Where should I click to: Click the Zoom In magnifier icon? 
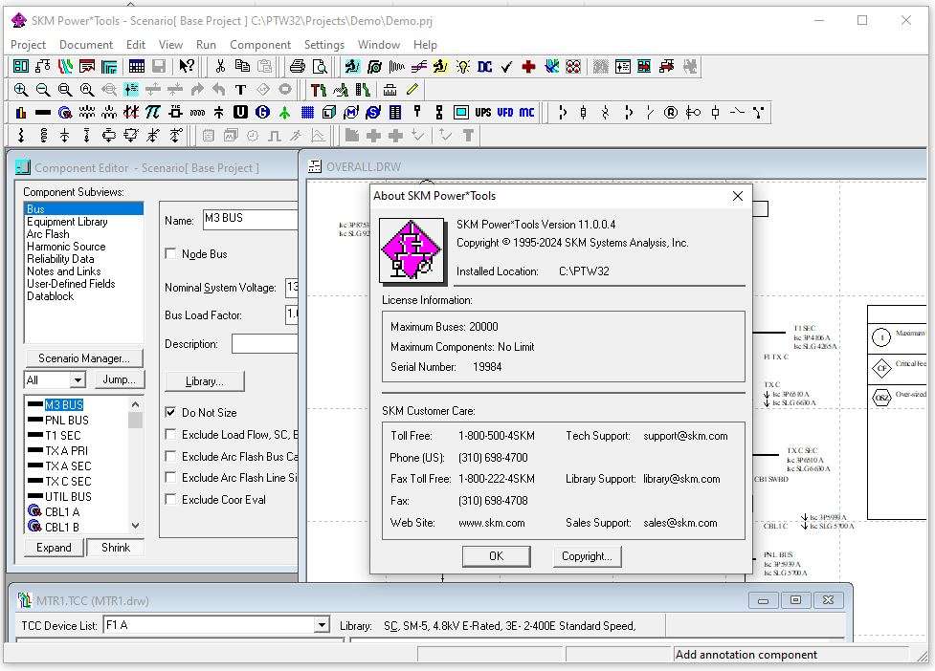tap(21, 89)
